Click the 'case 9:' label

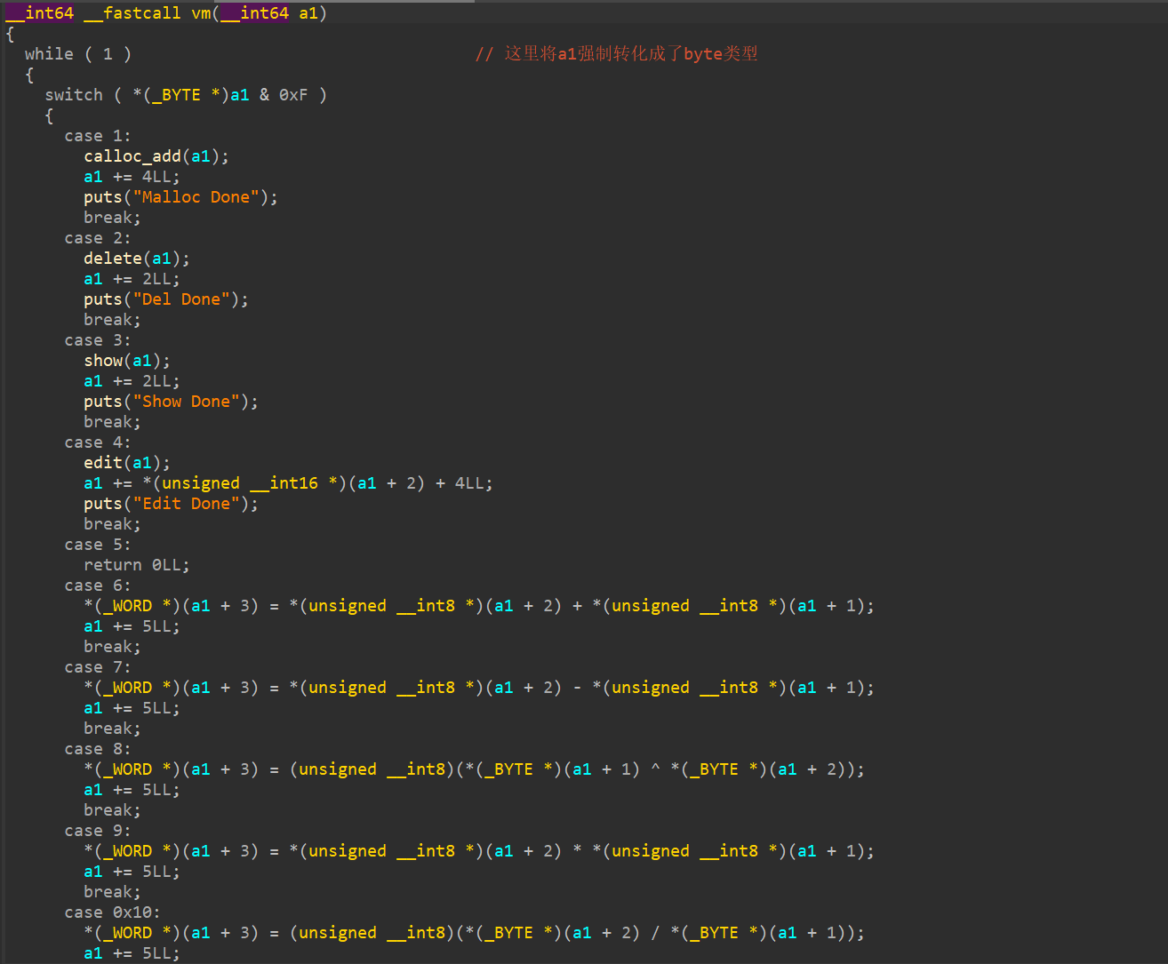point(98,831)
